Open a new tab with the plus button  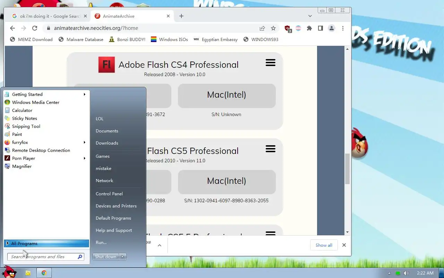181,16
